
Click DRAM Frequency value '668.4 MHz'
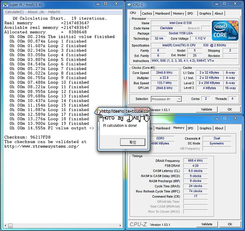[x=195, y=160]
